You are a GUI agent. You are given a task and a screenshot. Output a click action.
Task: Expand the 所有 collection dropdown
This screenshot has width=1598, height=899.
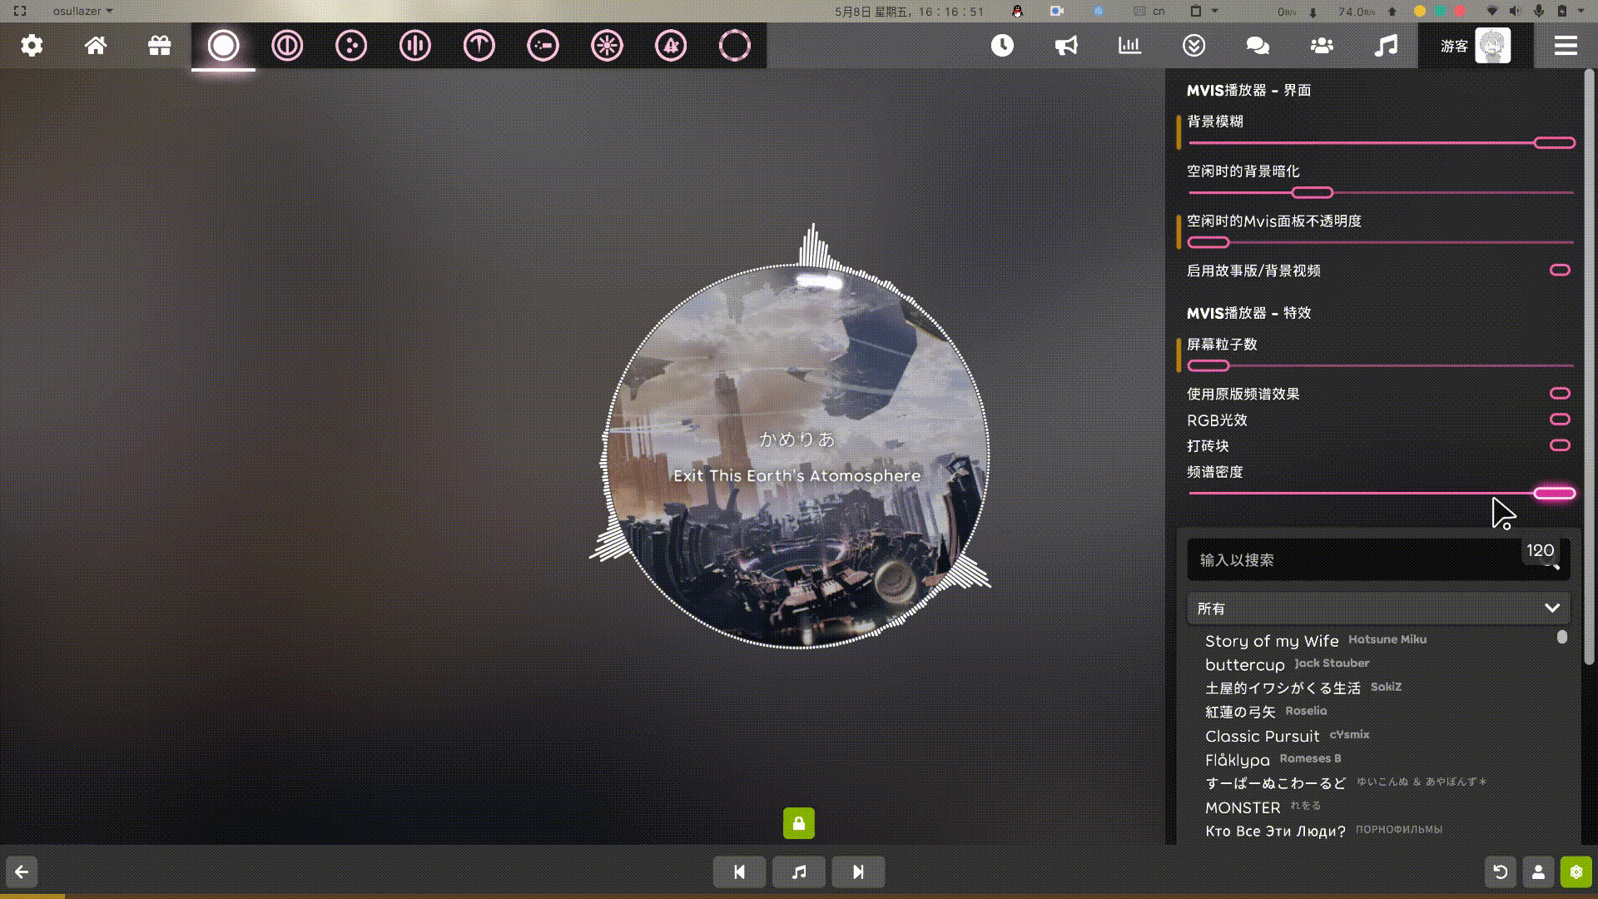[1378, 608]
